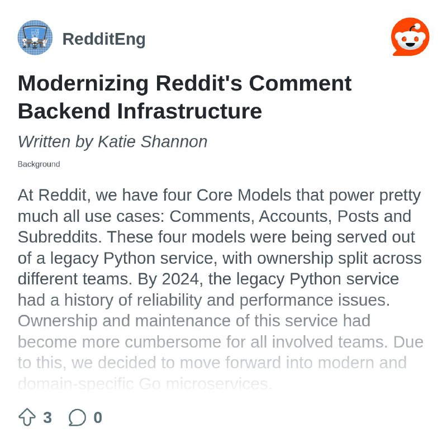This screenshot has width=447, height=447.
Task: Click the word "cumbersome" in the faded text
Action: point(173,342)
